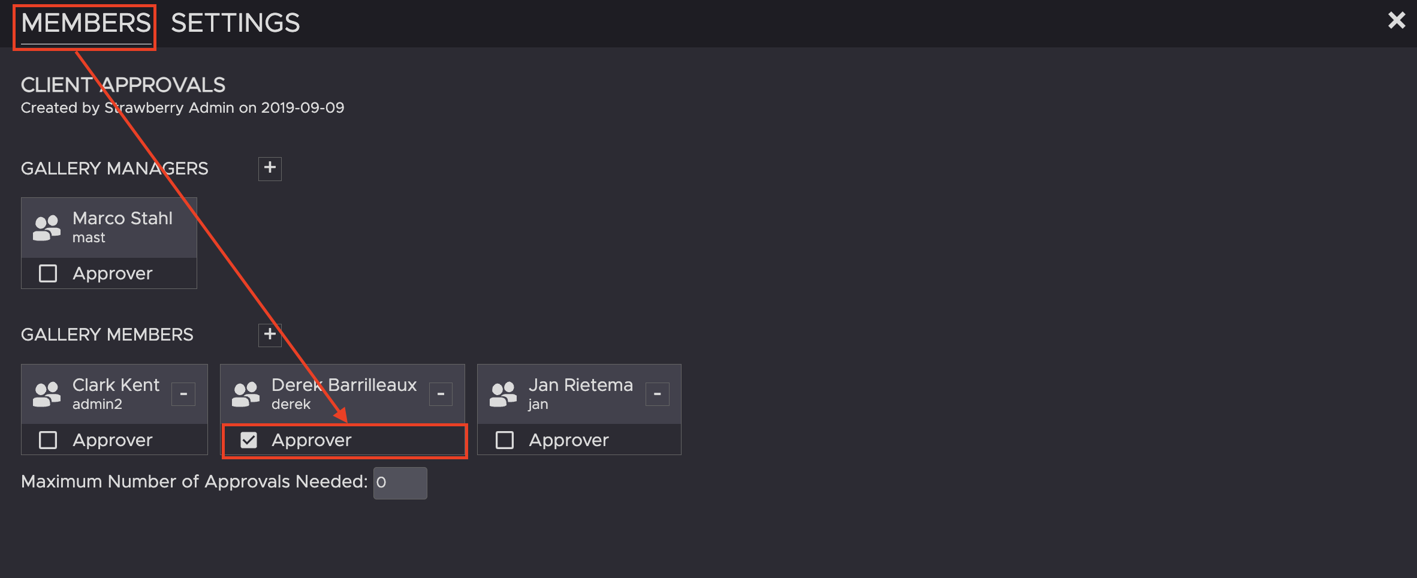Select the Jan Rietema member name
Image resolution: width=1417 pixels, height=578 pixels.
580,385
